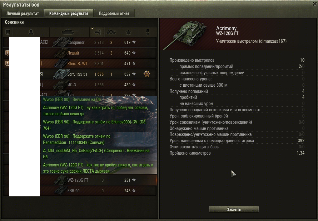Close the battle results window
The image size is (318, 221).
click(315, 4)
